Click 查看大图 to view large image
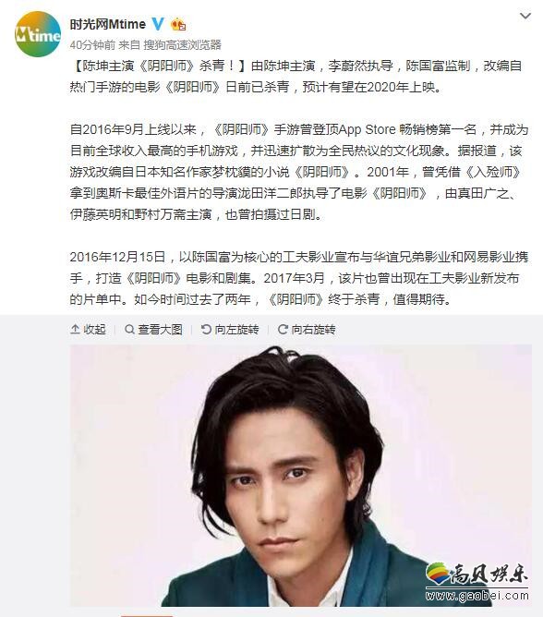The width and height of the screenshot is (543, 617). click(x=153, y=330)
